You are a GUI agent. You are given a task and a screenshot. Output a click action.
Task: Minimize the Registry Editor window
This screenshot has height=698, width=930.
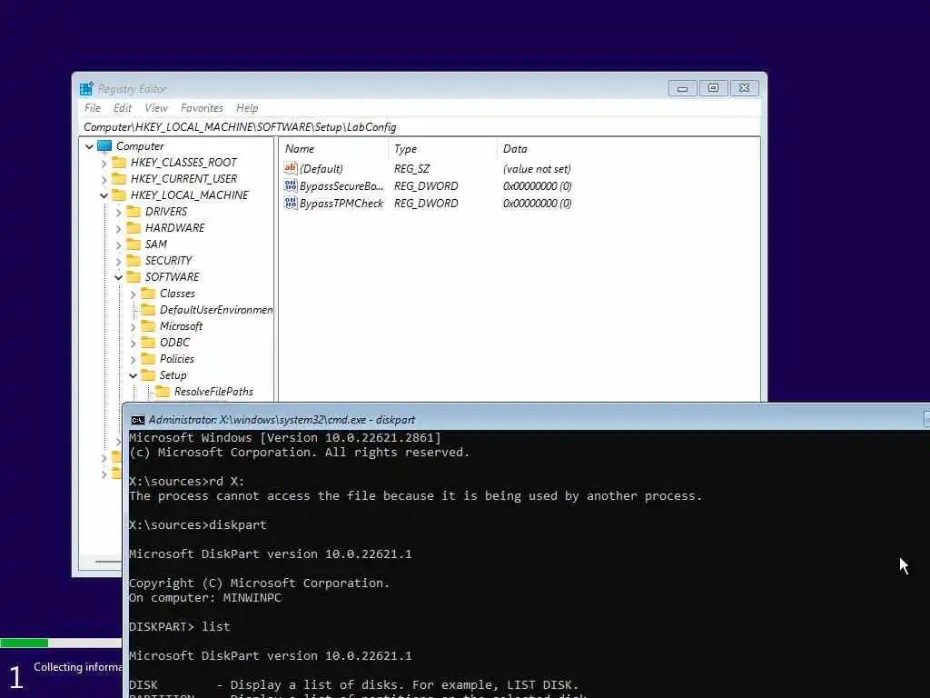click(683, 88)
